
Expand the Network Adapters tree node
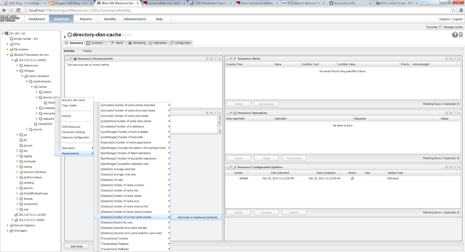pyautogui.click(x=8, y=225)
